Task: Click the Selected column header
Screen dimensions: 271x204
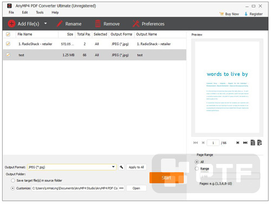Action: [100, 34]
